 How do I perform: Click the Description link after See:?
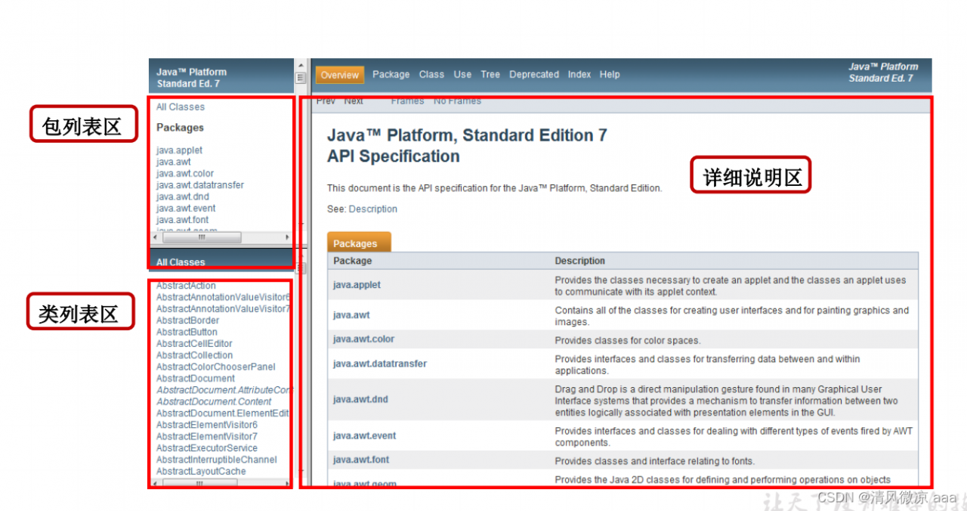372,209
